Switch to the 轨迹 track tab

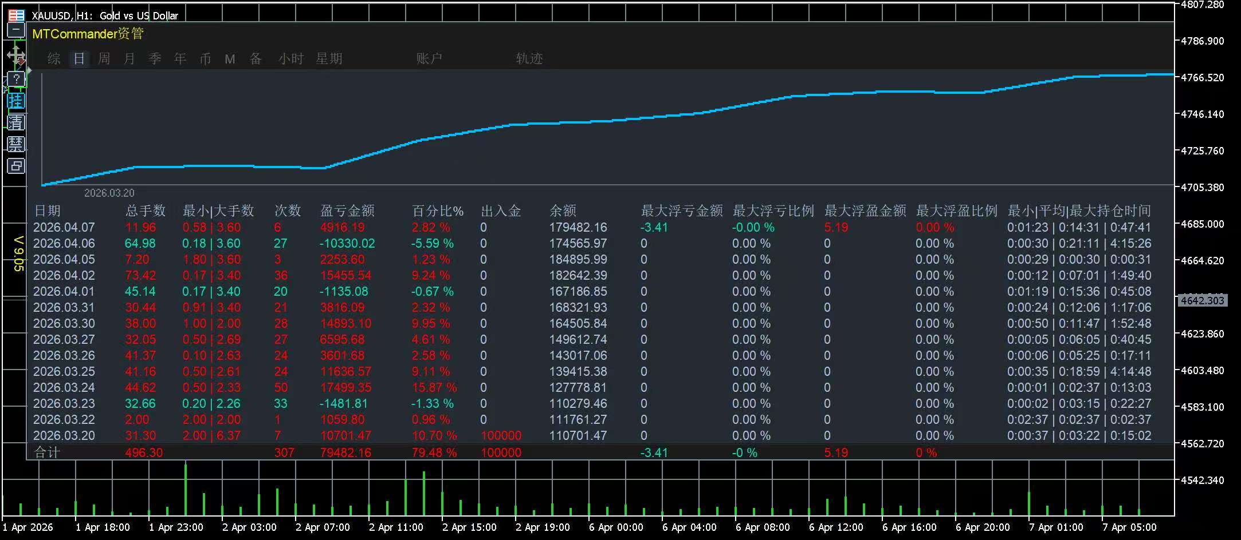[529, 58]
